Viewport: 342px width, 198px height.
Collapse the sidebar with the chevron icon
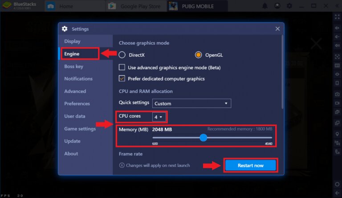coord(338,6)
